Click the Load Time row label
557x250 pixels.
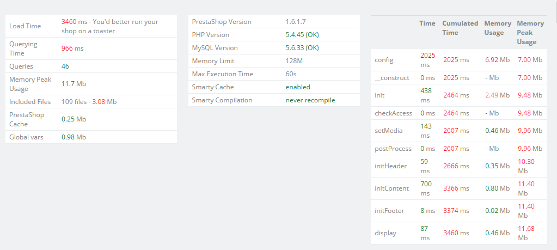[25, 26]
